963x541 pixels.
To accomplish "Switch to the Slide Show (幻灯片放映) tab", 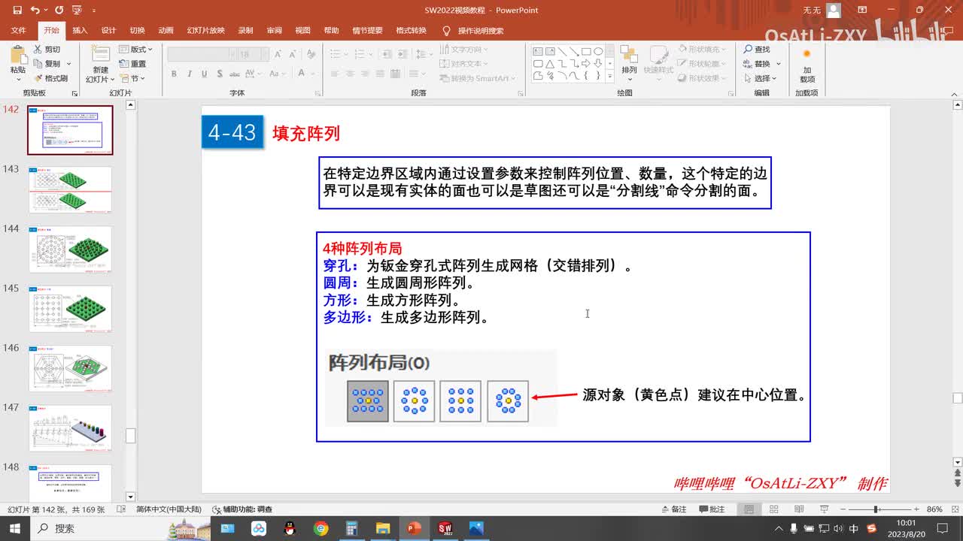I will (x=206, y=31).
